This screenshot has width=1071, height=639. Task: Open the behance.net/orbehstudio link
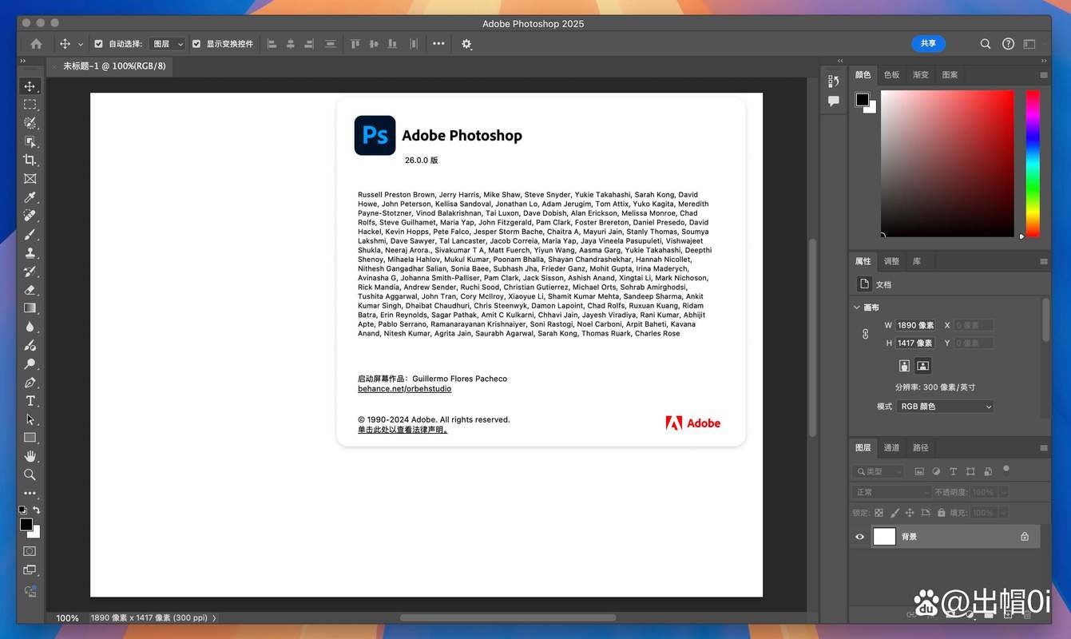[x=404, y=389]
